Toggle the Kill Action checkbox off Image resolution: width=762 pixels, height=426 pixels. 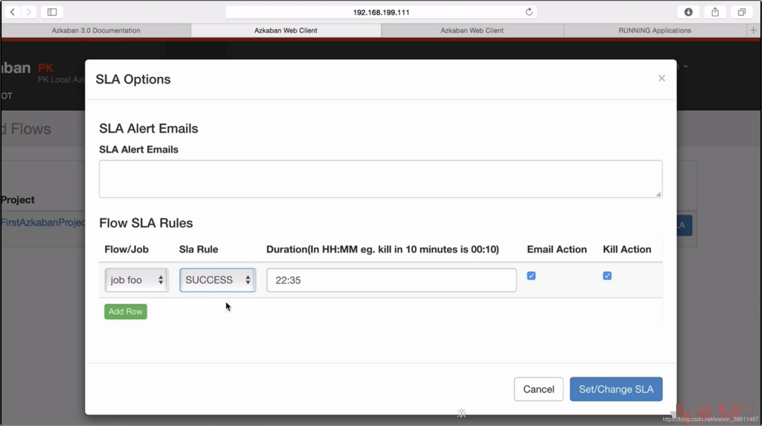coord(607,276)
